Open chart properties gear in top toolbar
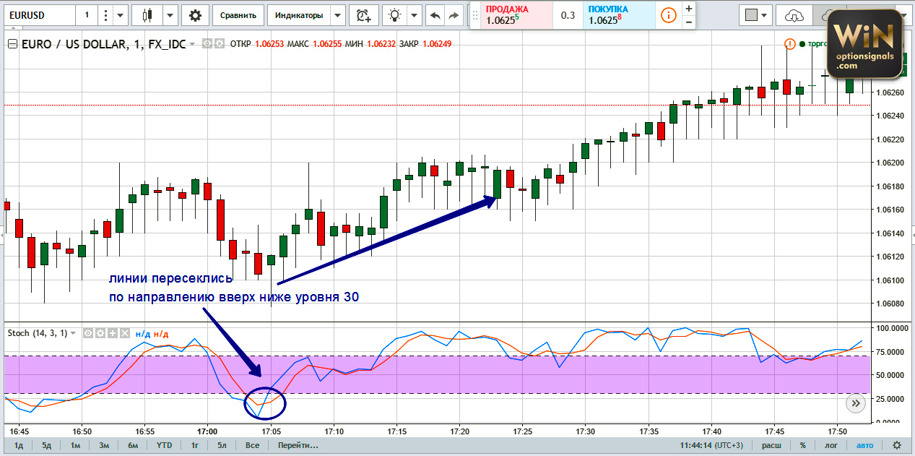The height and width of the screenshot is (456, 915). [195, 14]
